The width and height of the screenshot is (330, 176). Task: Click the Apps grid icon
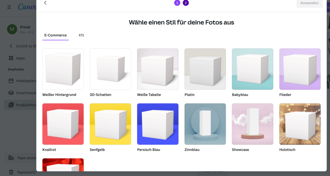click(x=11, y=58)
